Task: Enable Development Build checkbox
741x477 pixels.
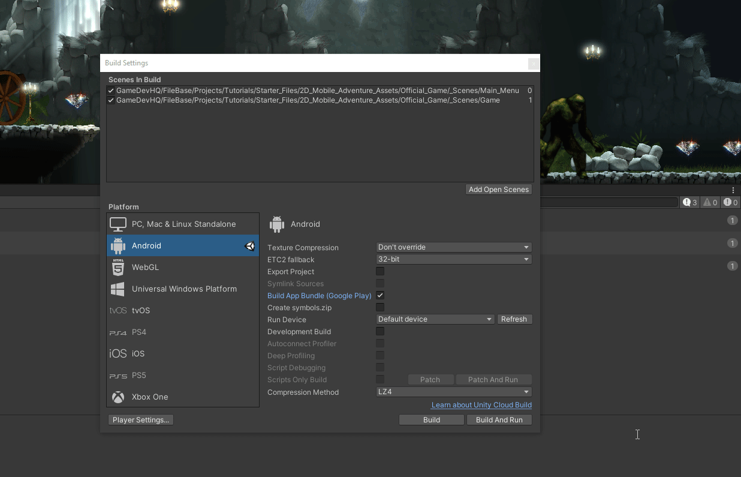Action: tap(380, 331)
